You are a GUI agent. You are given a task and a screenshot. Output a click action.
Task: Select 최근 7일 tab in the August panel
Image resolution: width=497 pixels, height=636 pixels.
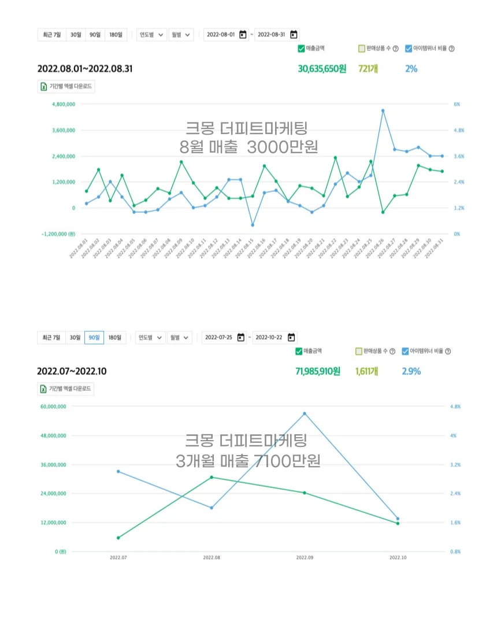point(51,35)
